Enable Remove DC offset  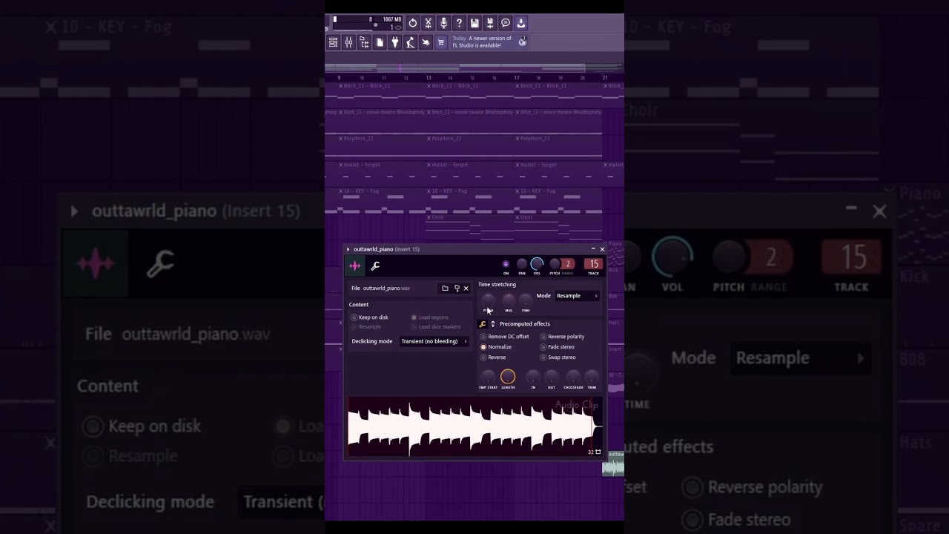pyautogui.click(x=505, y=337)
